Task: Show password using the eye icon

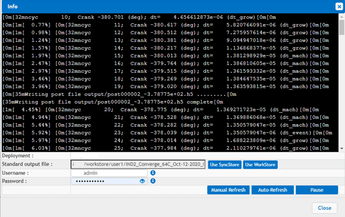Action: (x=142, y=181)
